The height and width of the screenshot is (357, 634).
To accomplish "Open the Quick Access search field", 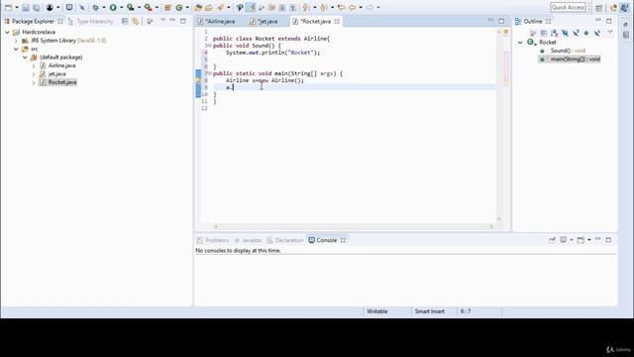I will pyautogui.click(x=568, y=7).
